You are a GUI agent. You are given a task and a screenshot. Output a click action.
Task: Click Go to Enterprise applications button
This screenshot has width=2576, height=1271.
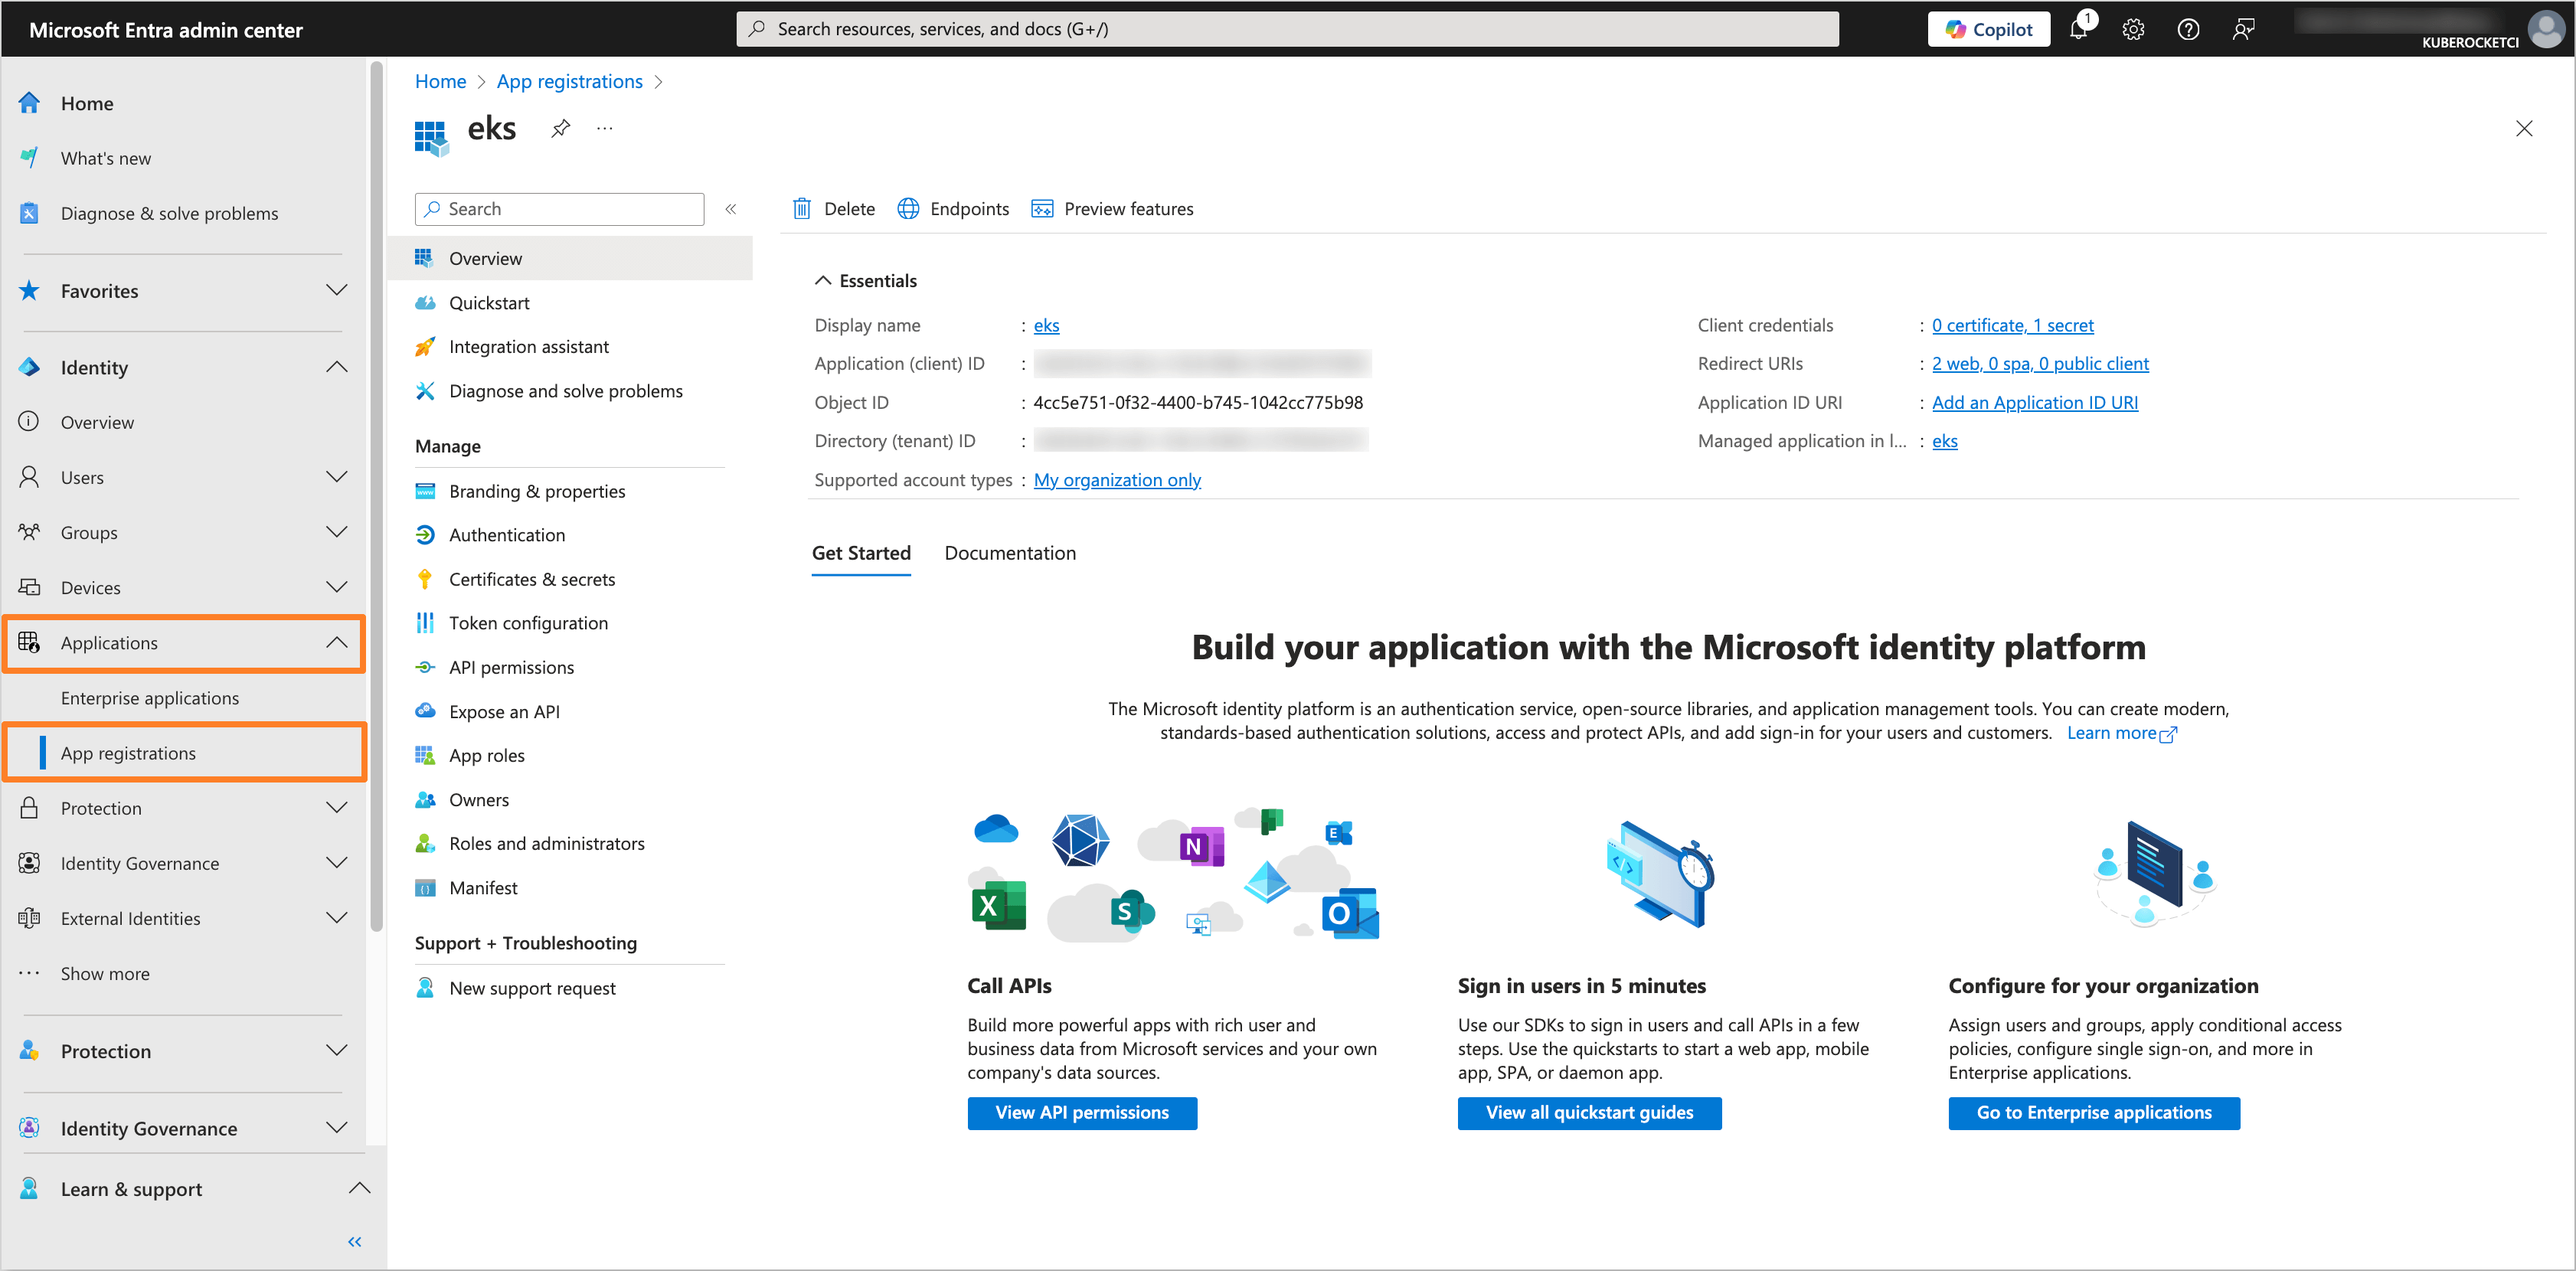pos(2094,1113)
